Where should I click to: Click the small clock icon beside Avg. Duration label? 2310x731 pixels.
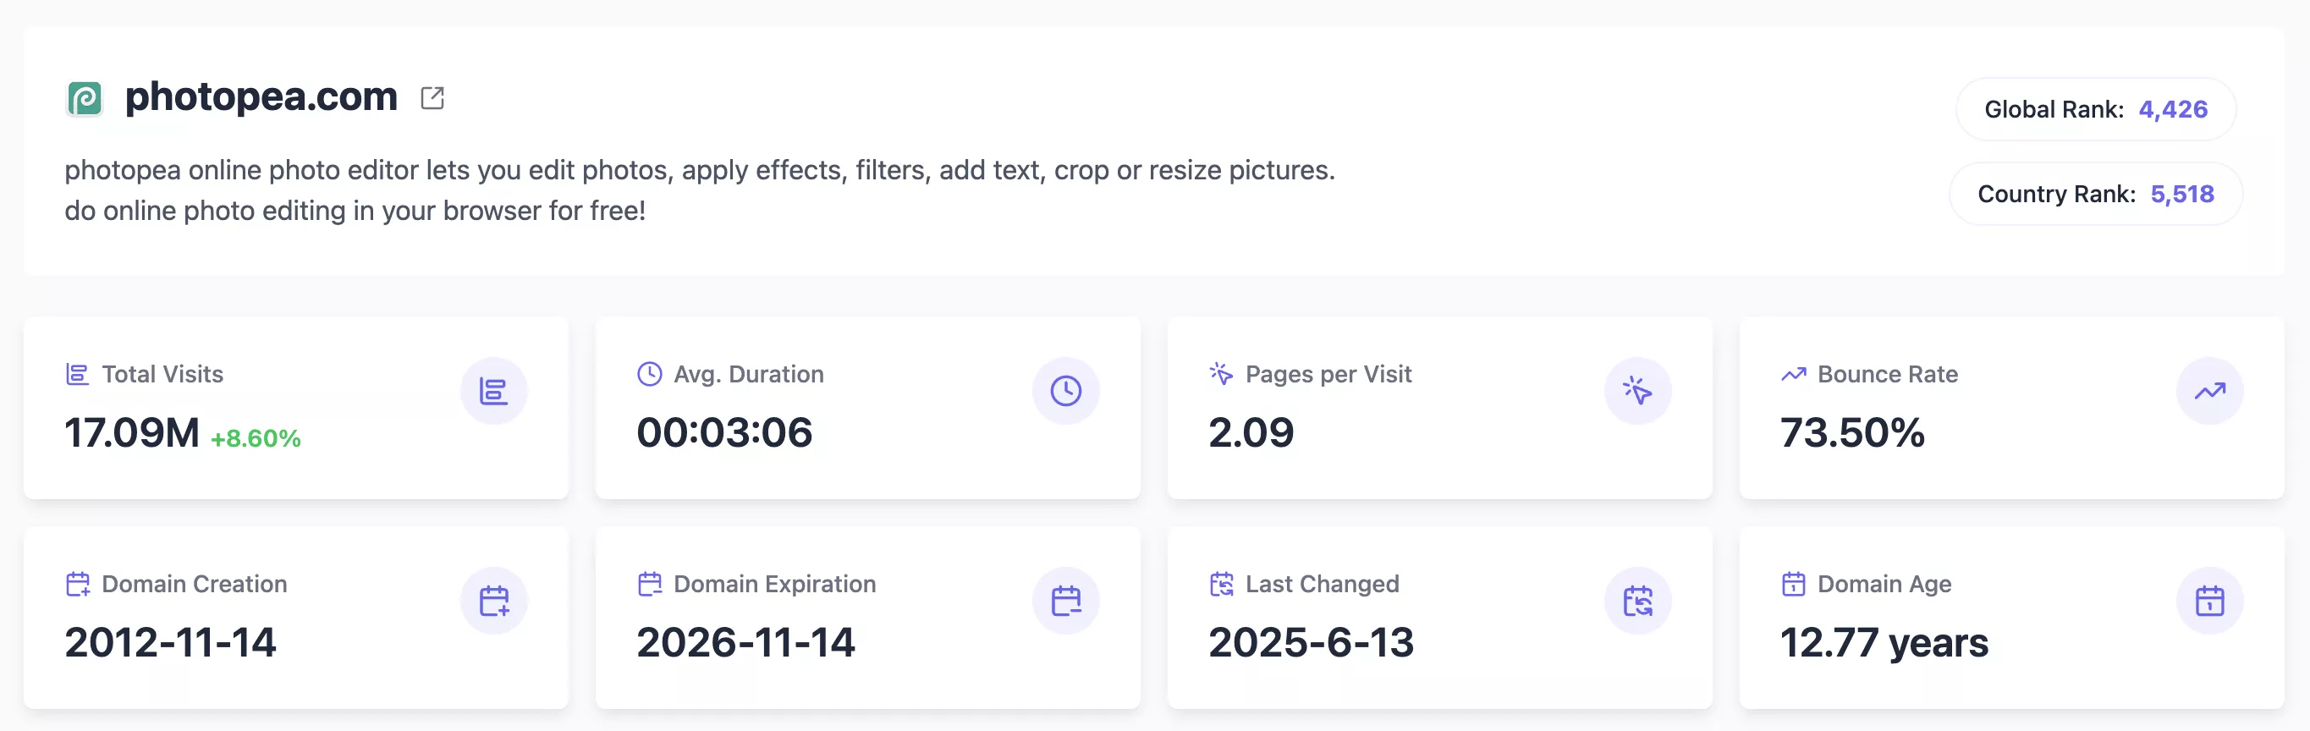tap(649, 374)
